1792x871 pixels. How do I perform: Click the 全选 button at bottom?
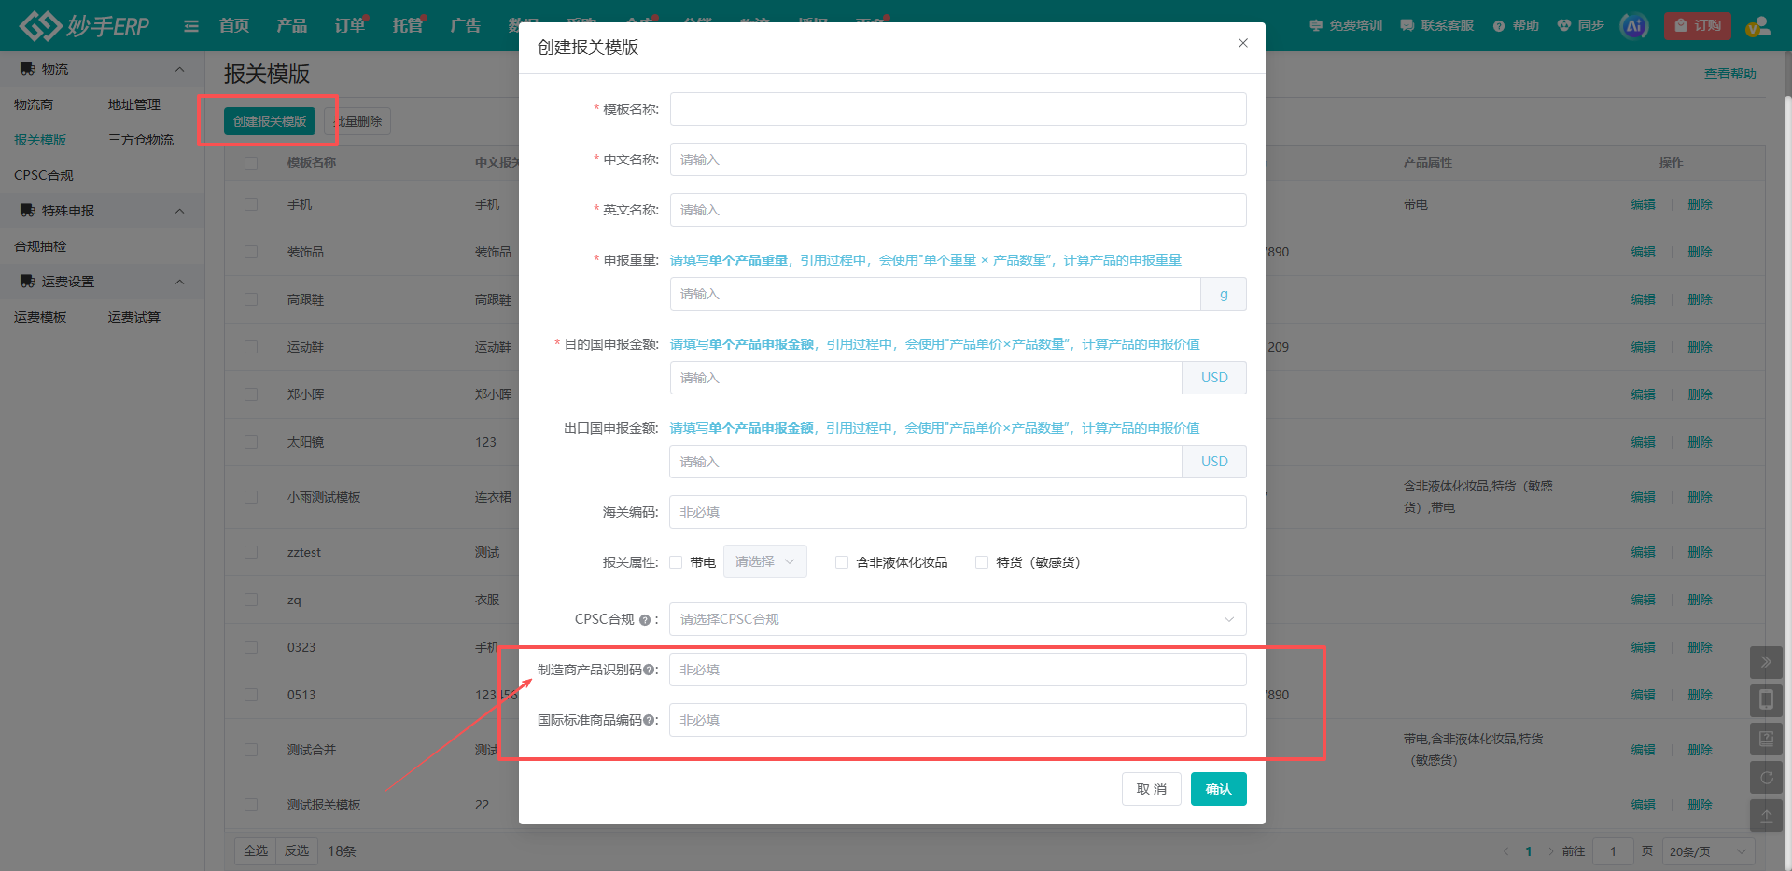(x=256, y=851)
